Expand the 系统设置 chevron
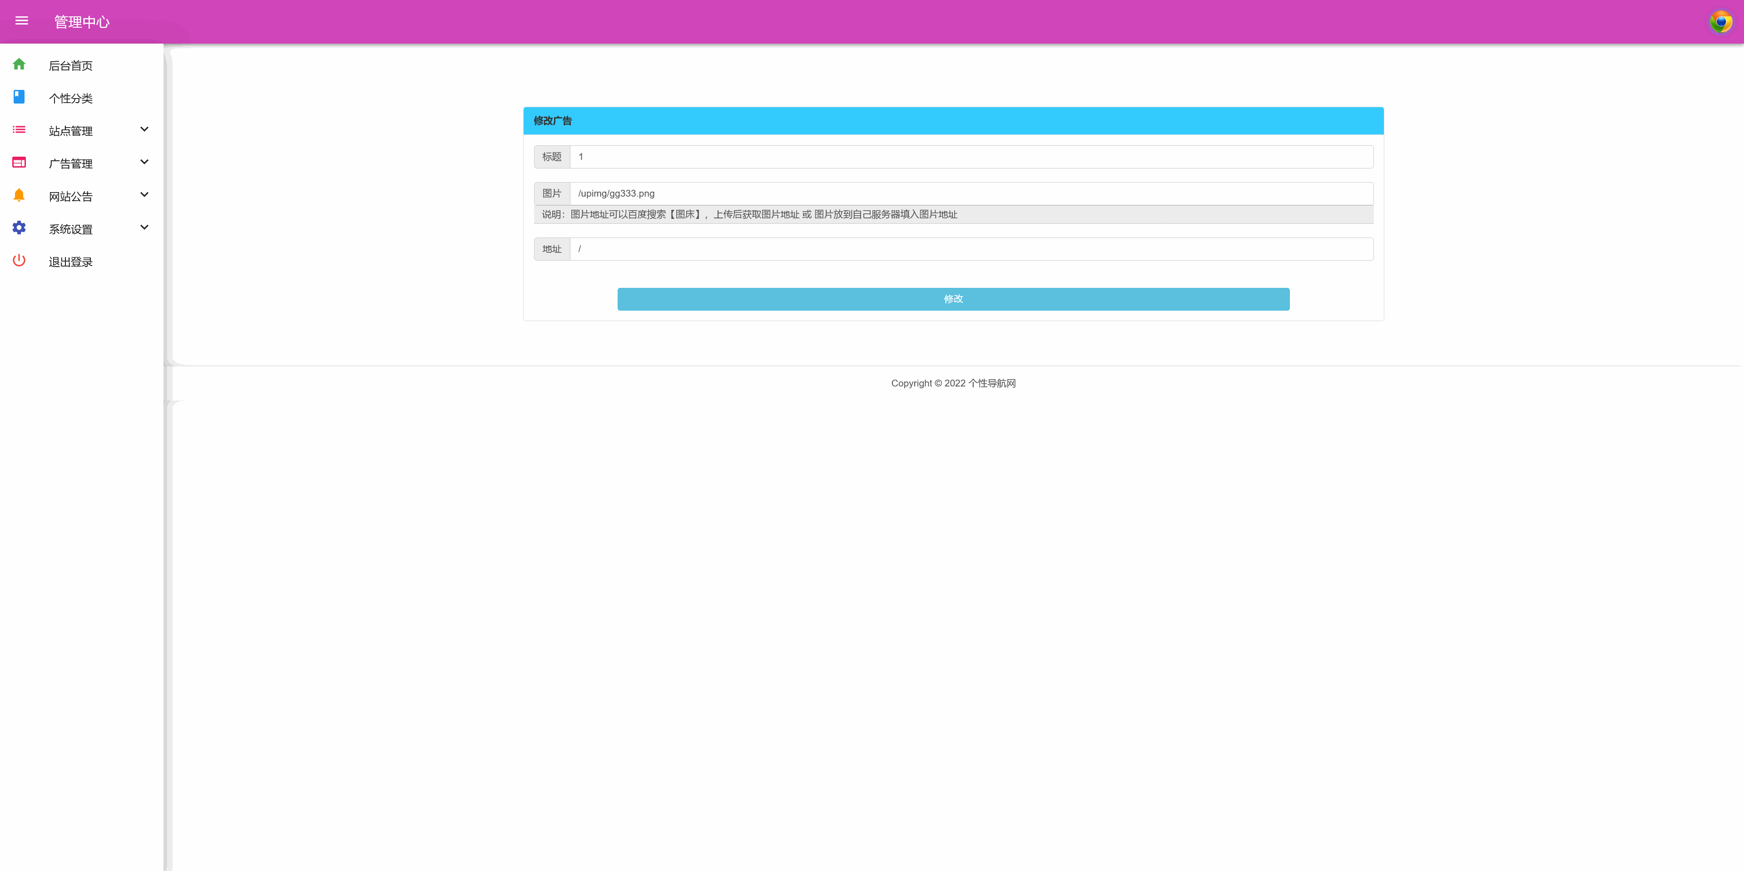This screenshot has height=871, width=1744. (x=144, y=228)
